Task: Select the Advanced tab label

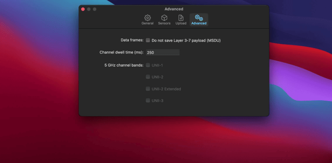Action: (199, 23)
